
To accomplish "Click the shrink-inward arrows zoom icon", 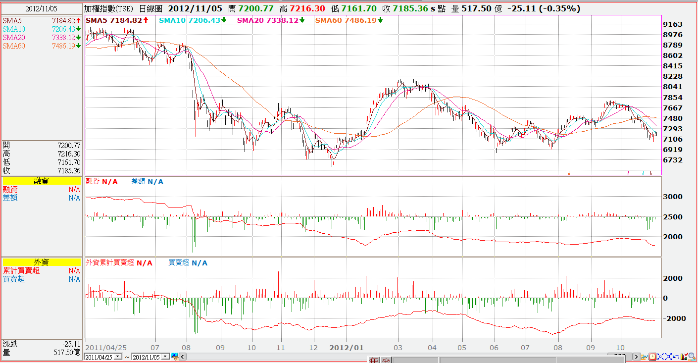I will tap(660, 357).
